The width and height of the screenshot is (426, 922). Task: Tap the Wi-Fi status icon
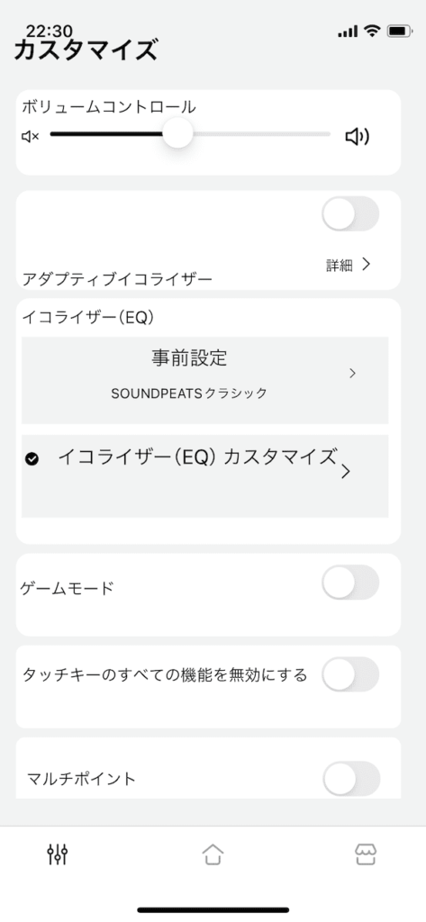click(372, 32)
